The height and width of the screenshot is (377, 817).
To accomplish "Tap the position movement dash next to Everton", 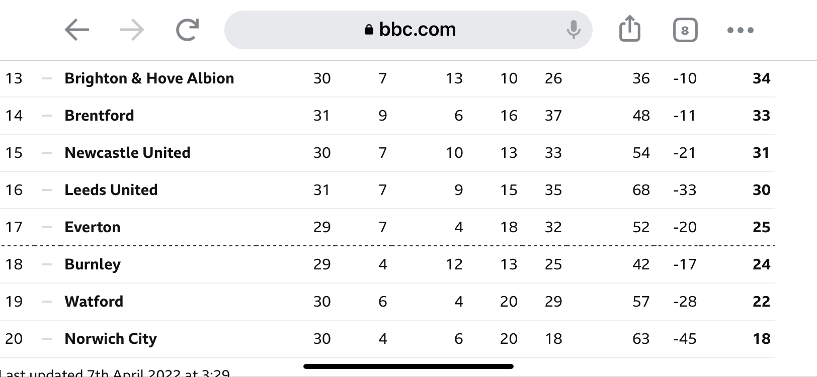I will point(47,227).
